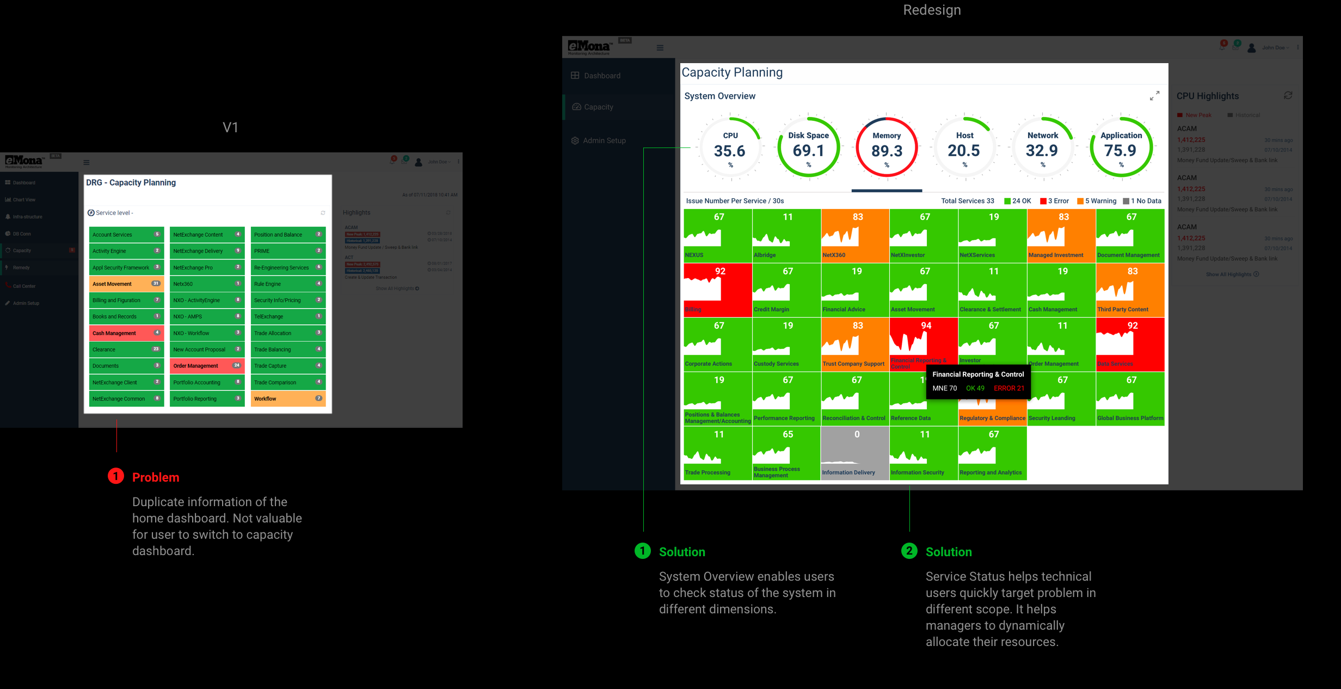Click refresh icon in V1 Service level panel

[x=323, y=213]
